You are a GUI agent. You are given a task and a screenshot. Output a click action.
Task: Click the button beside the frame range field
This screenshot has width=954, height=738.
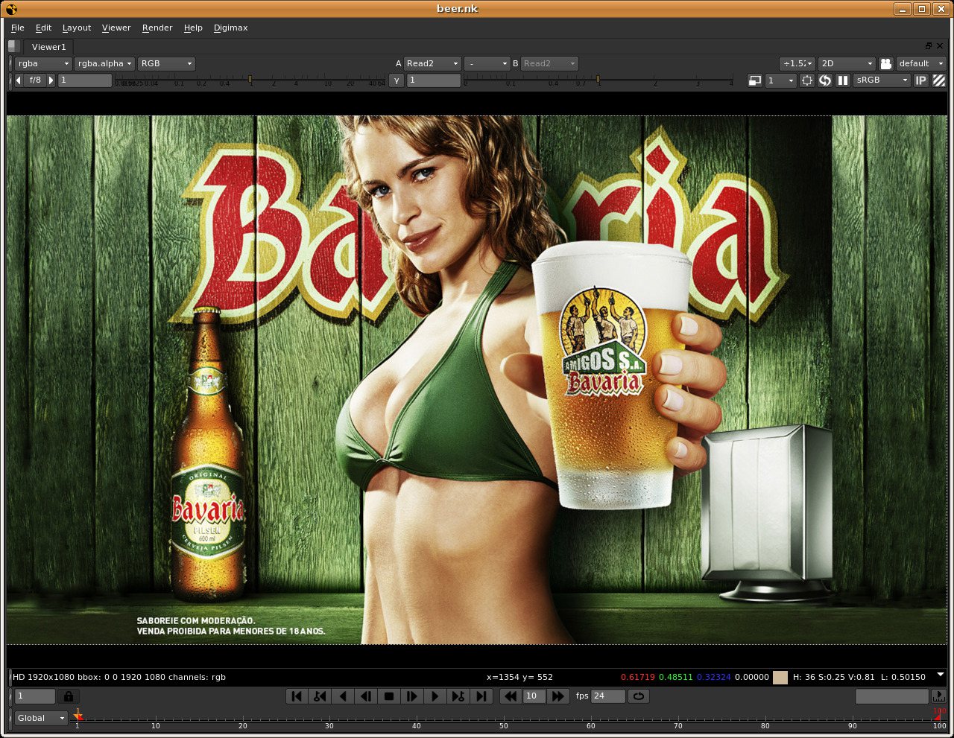pyautogui.click(x=939, y=696)
